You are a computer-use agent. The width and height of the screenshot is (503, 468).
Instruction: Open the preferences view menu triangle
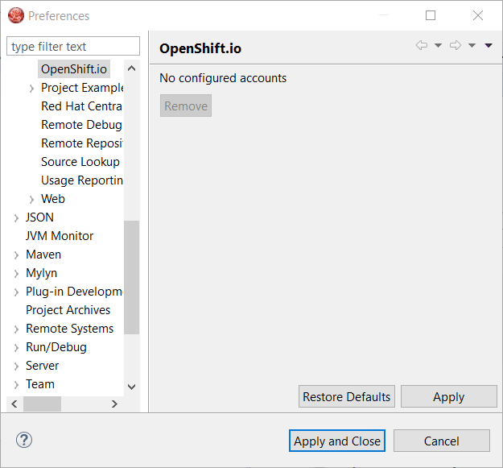489,46
